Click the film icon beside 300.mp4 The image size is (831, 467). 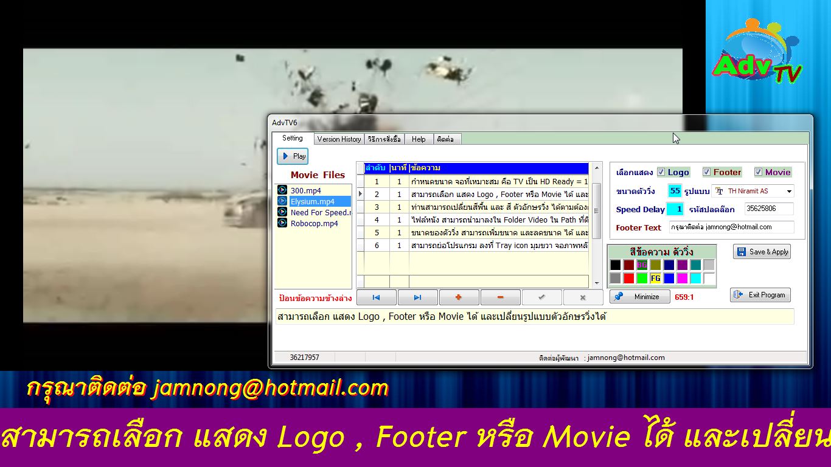click(282, 190)
